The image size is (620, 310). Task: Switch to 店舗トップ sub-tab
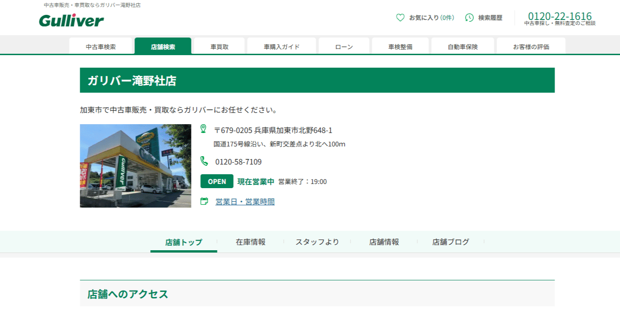pos(184,242)
